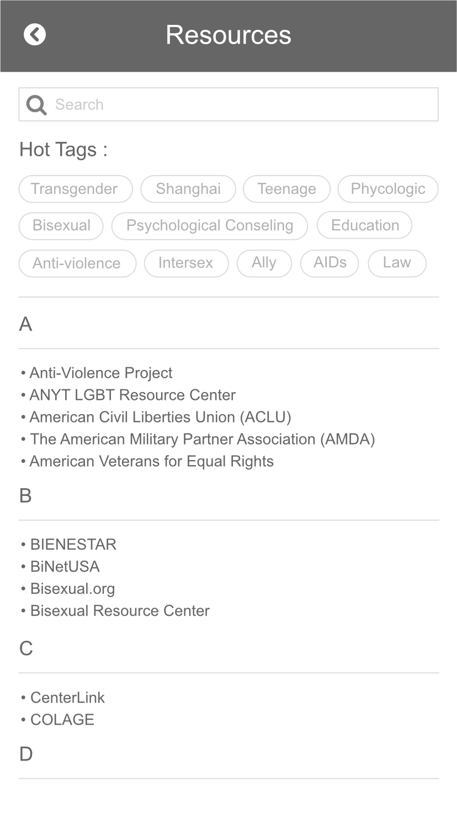457x813 pixels.
Task: Tap the Bisexual tag chip
Action: point(61,226)
